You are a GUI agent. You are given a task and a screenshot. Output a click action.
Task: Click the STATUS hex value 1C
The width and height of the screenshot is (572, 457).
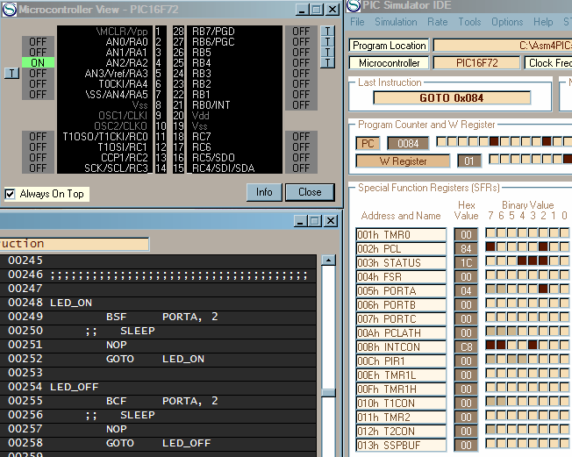click(x=466, y=262)
